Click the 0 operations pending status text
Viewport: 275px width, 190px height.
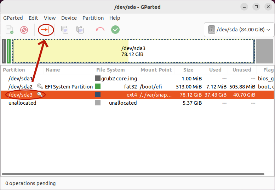click(x=30, y=183)
